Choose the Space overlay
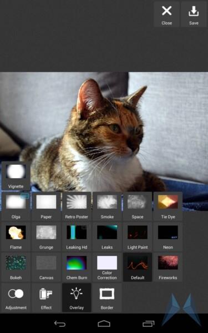 pyautogui.click(x=138, y=206)
